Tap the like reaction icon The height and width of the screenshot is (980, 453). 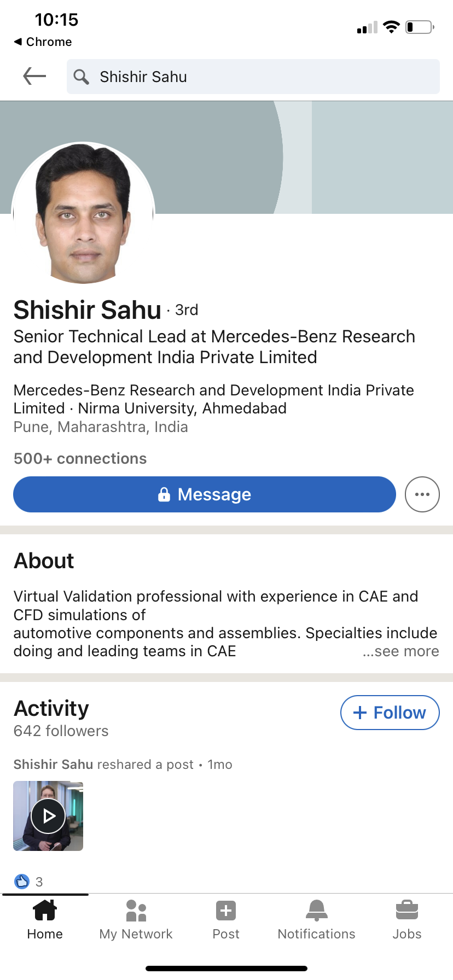tap(22, 881)
